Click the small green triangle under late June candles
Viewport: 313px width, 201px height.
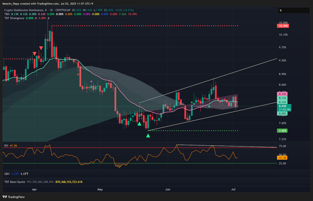click(209, 106)
